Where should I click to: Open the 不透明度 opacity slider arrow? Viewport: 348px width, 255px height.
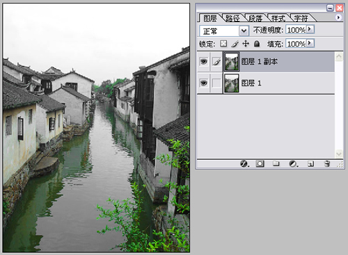(310, 29)
